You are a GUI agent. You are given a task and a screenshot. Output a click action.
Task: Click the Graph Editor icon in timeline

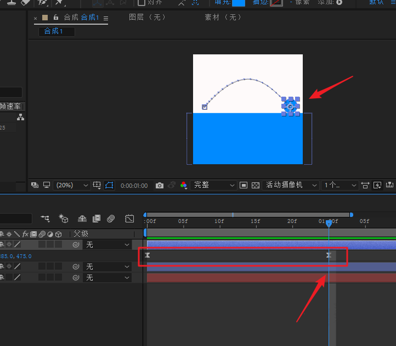130,219
